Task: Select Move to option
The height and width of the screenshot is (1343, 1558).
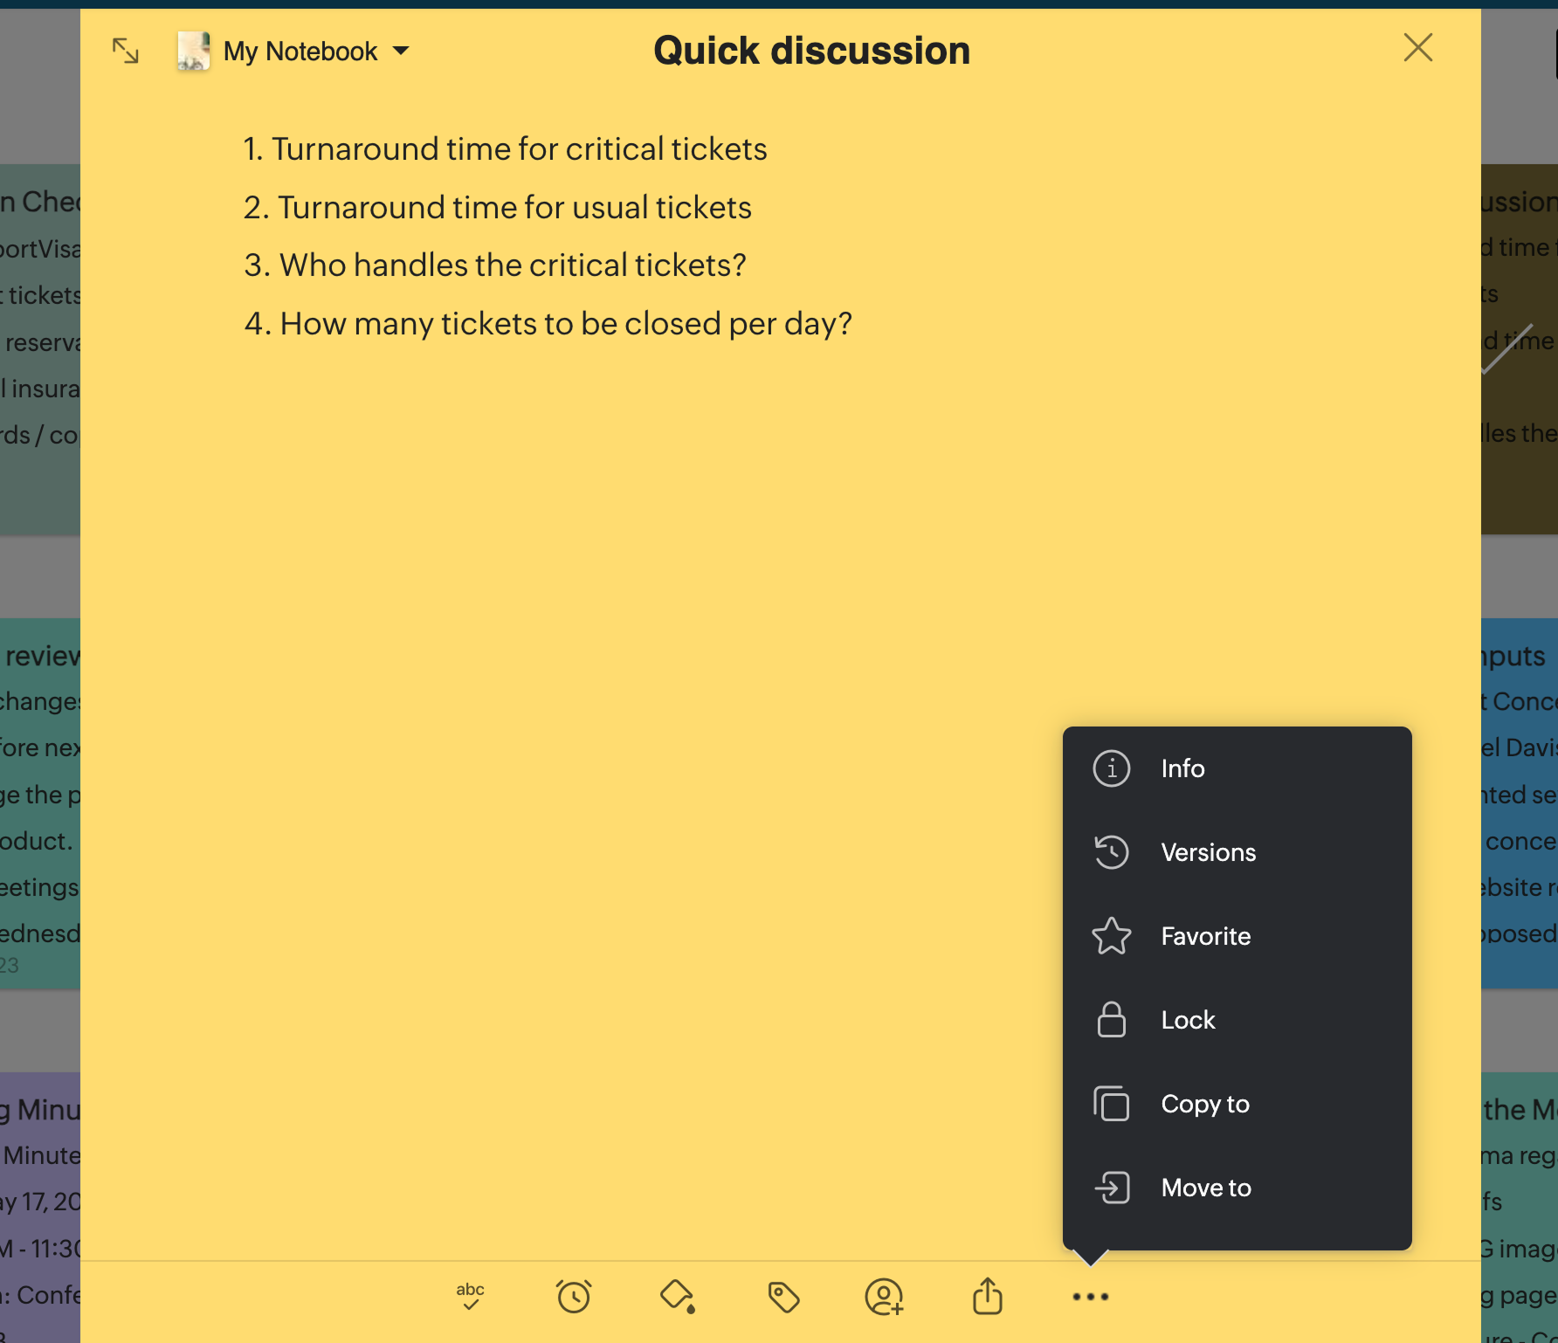Action: pyautogui.click(x=1237, y=1188)
